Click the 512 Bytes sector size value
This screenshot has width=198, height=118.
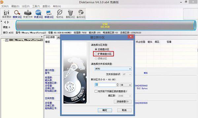[142, 88]
